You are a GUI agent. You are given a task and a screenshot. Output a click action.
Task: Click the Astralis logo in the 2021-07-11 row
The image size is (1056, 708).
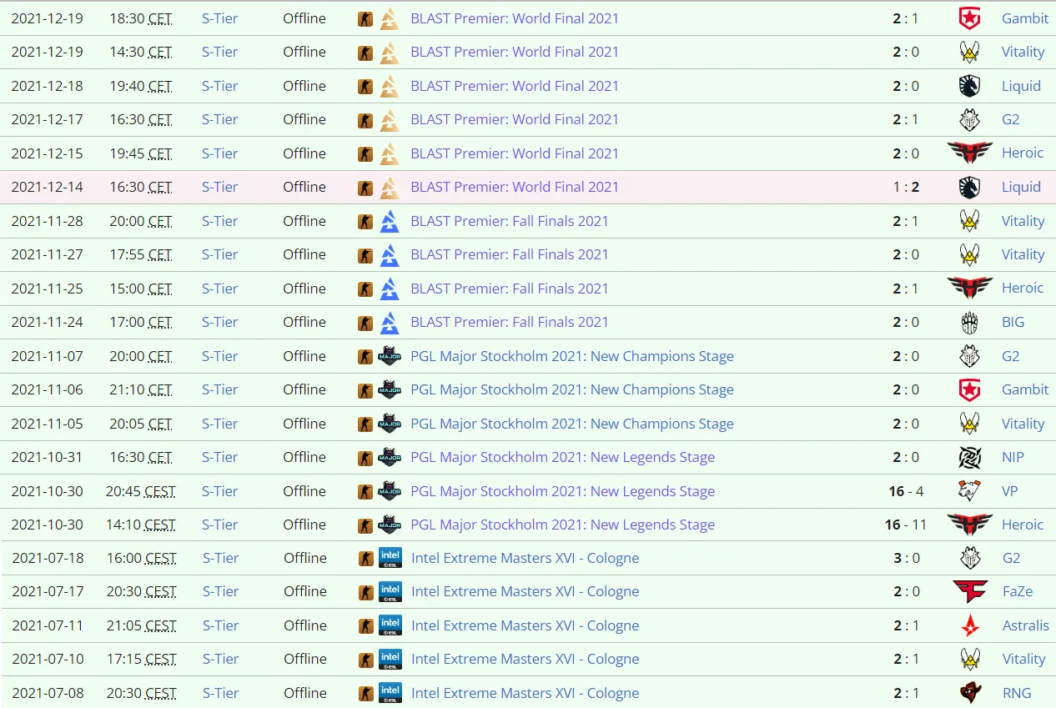click(x=970, y=625)
